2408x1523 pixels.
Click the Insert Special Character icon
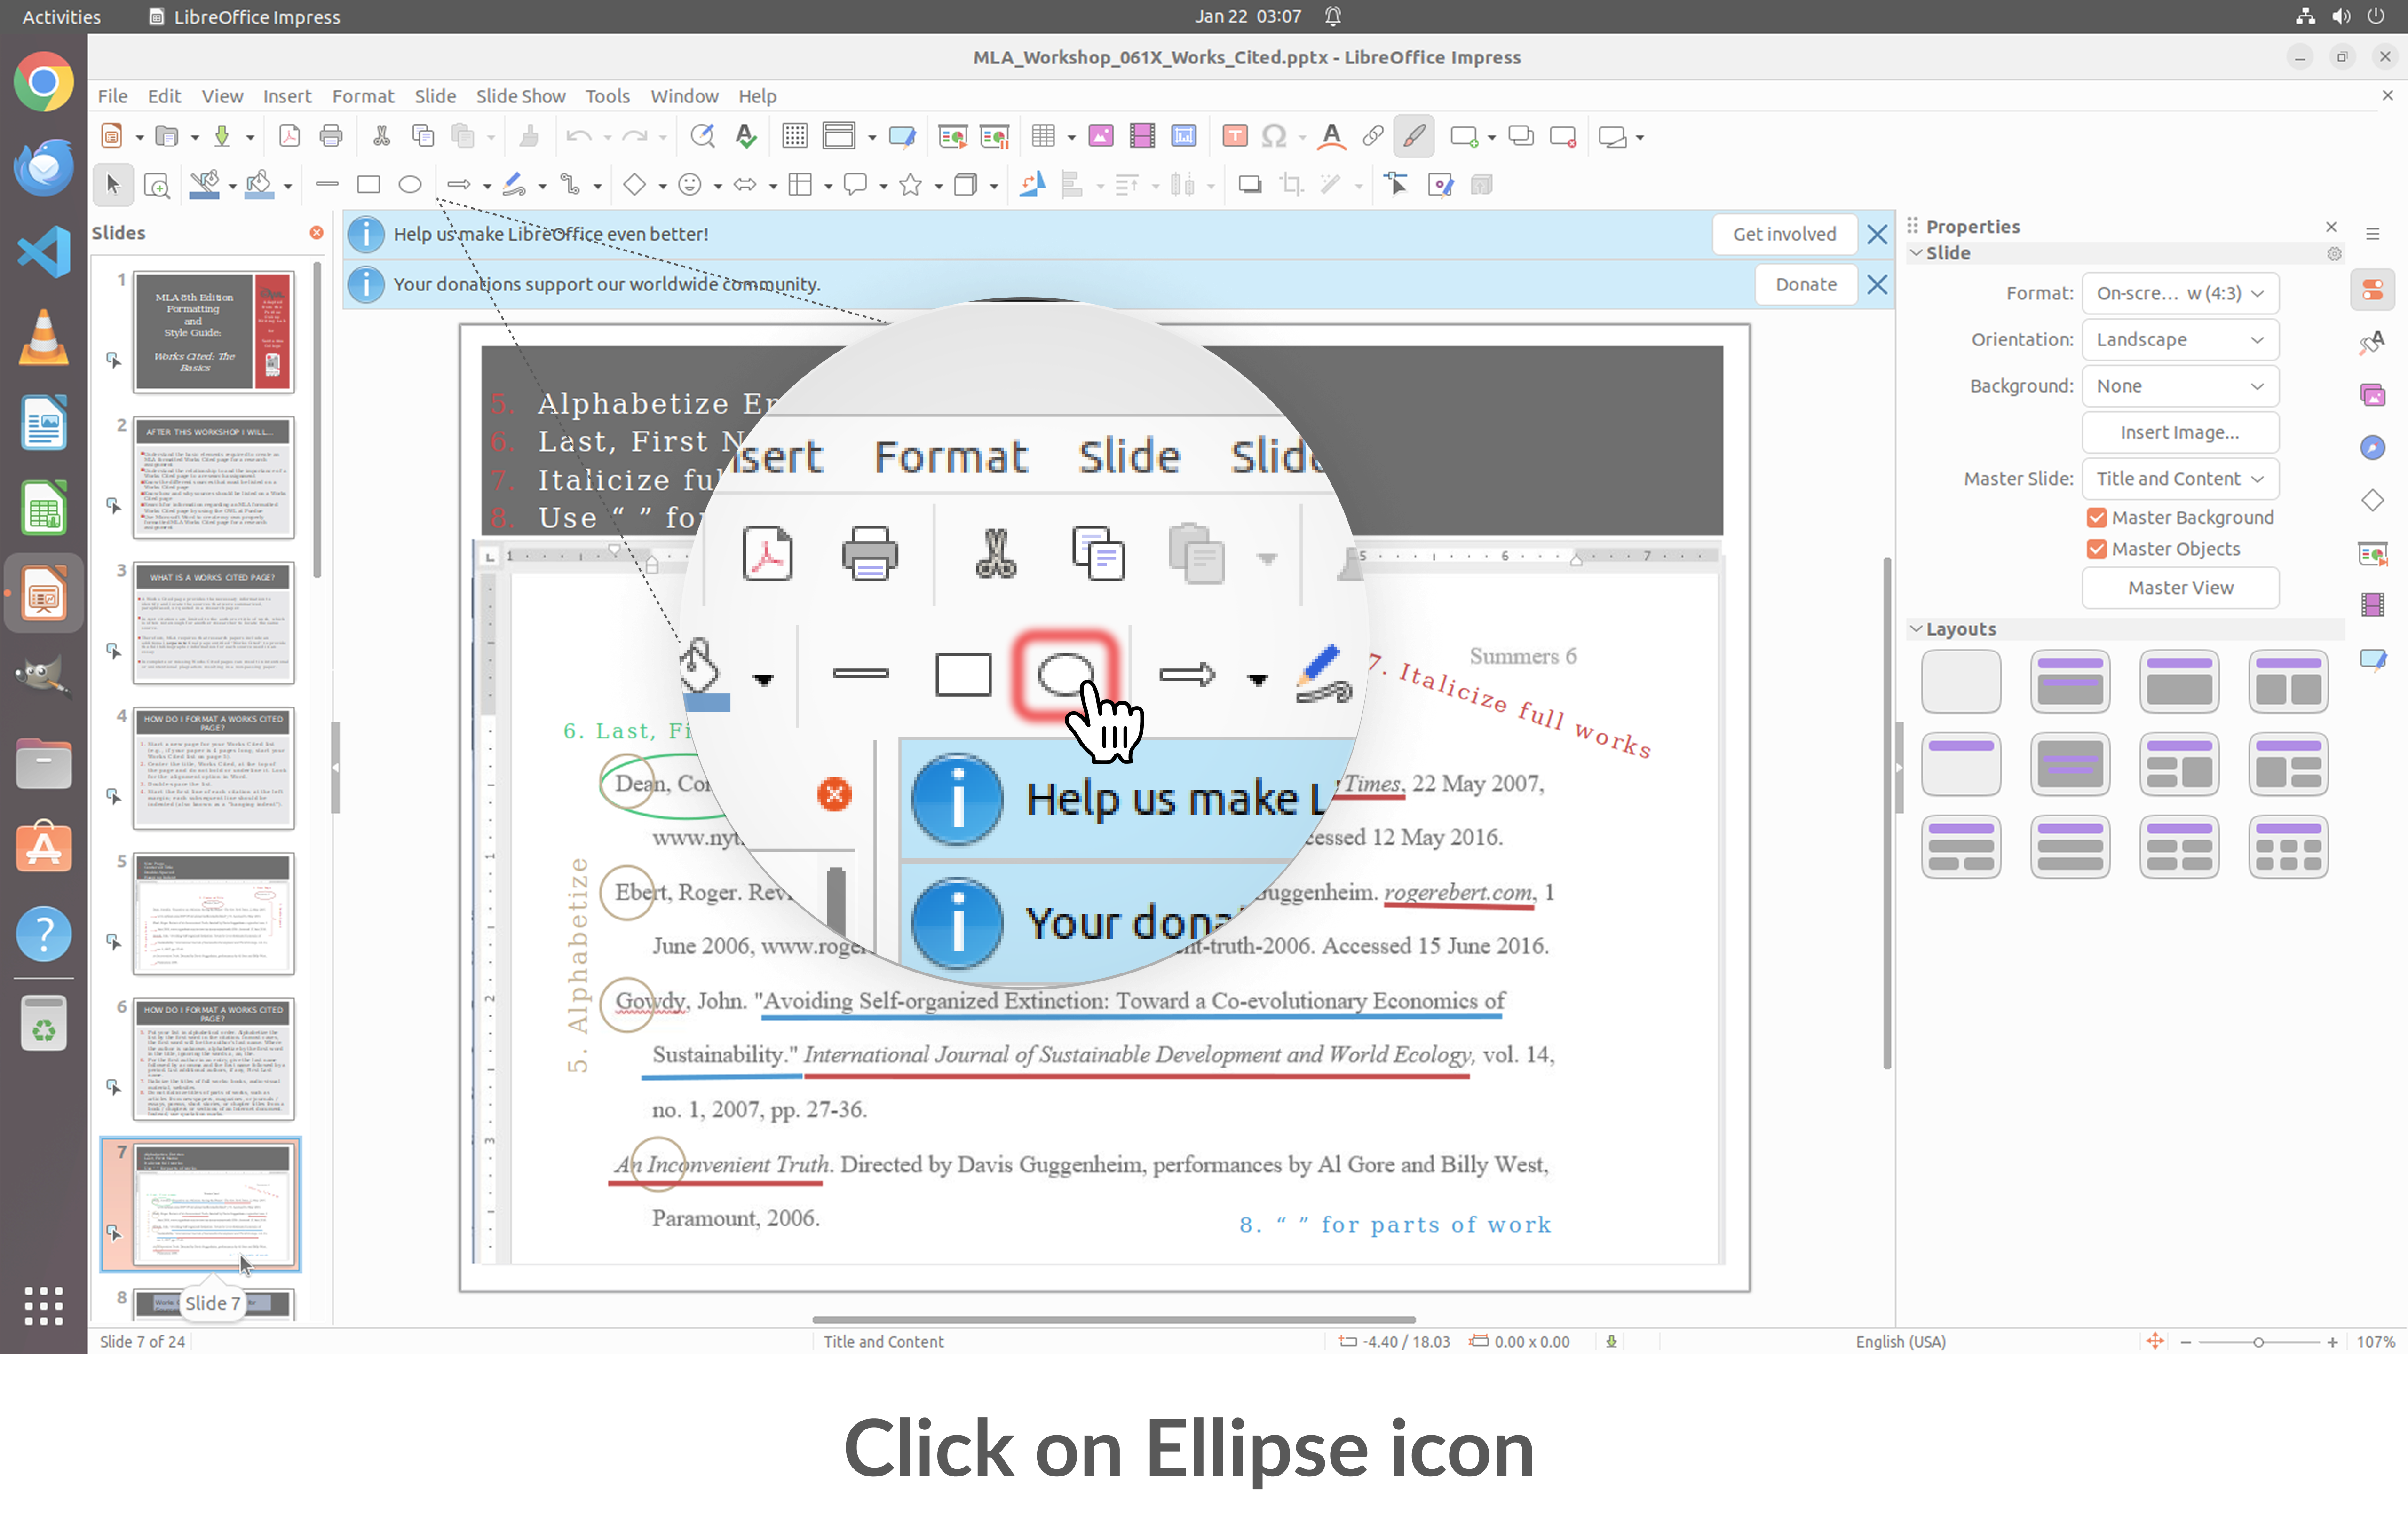click(1273, 136)
